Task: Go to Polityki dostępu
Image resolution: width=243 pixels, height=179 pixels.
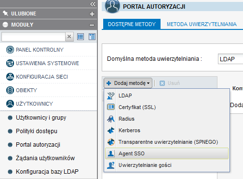Action: tap(37, 131)
